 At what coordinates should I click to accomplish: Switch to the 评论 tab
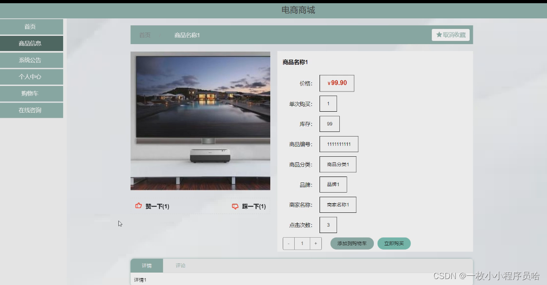[180, 266]
